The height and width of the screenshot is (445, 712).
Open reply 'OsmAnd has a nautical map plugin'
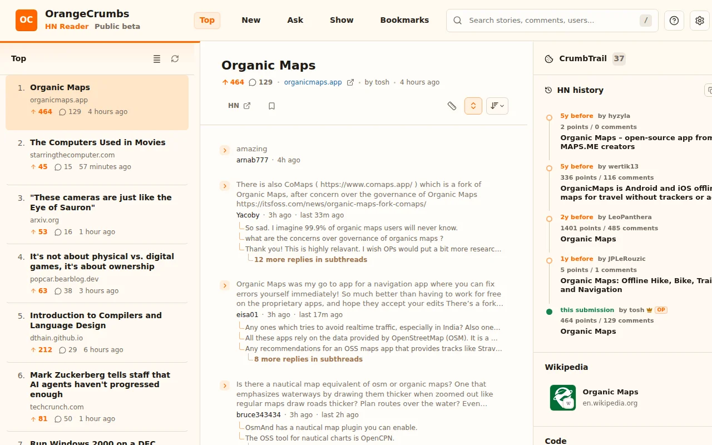[x=332, y=428]
